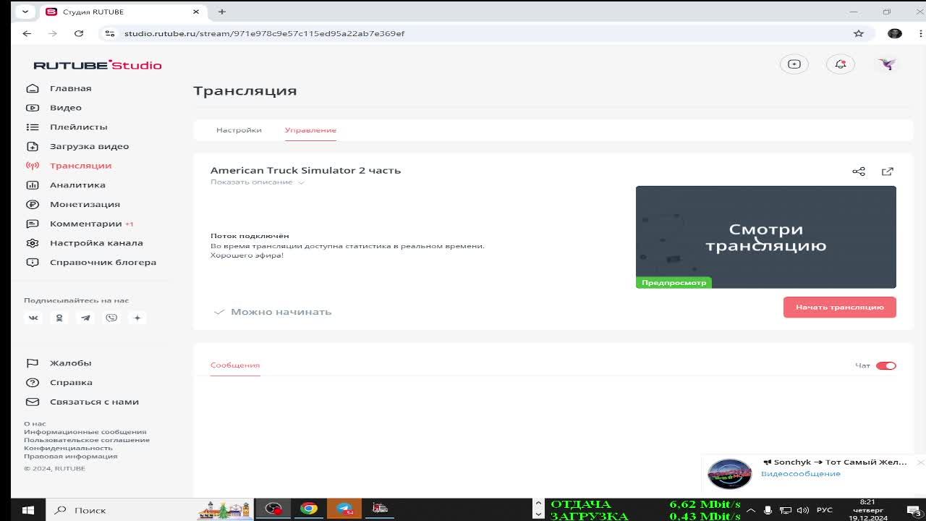Bookmark this page with star icon

click(x=859, y=33)
